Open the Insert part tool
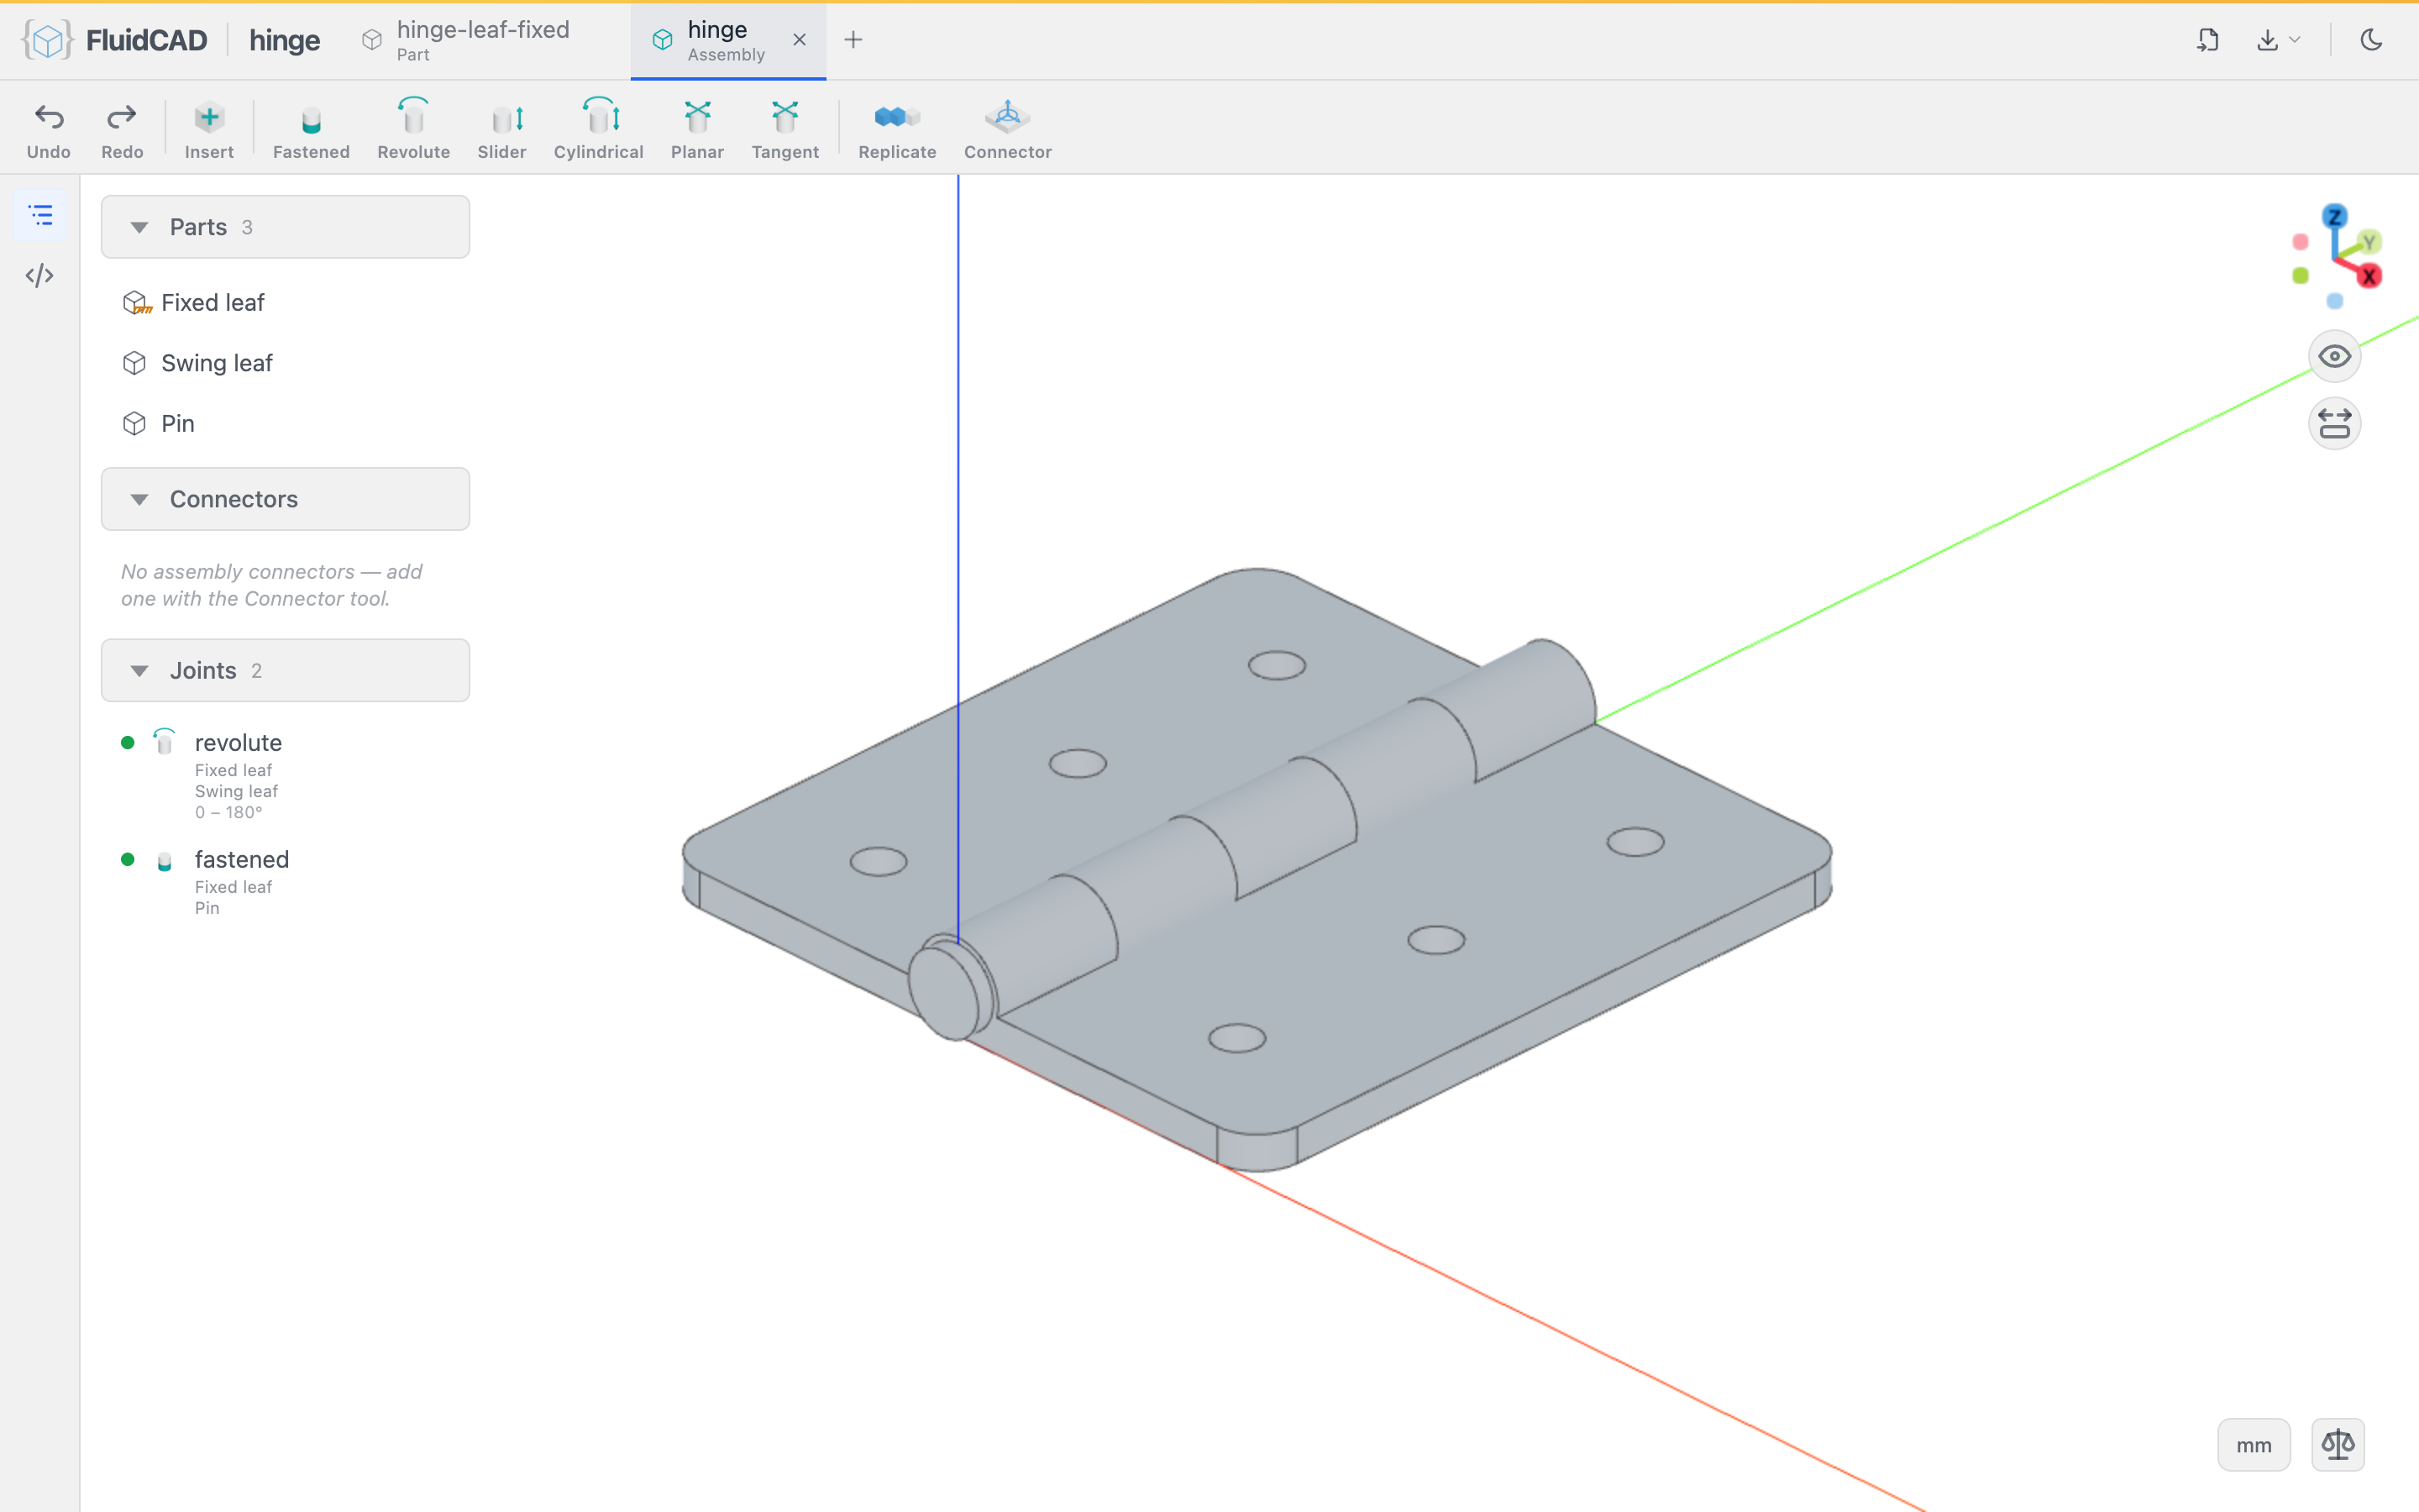The image size is (2419, 1512). point(209,130)
